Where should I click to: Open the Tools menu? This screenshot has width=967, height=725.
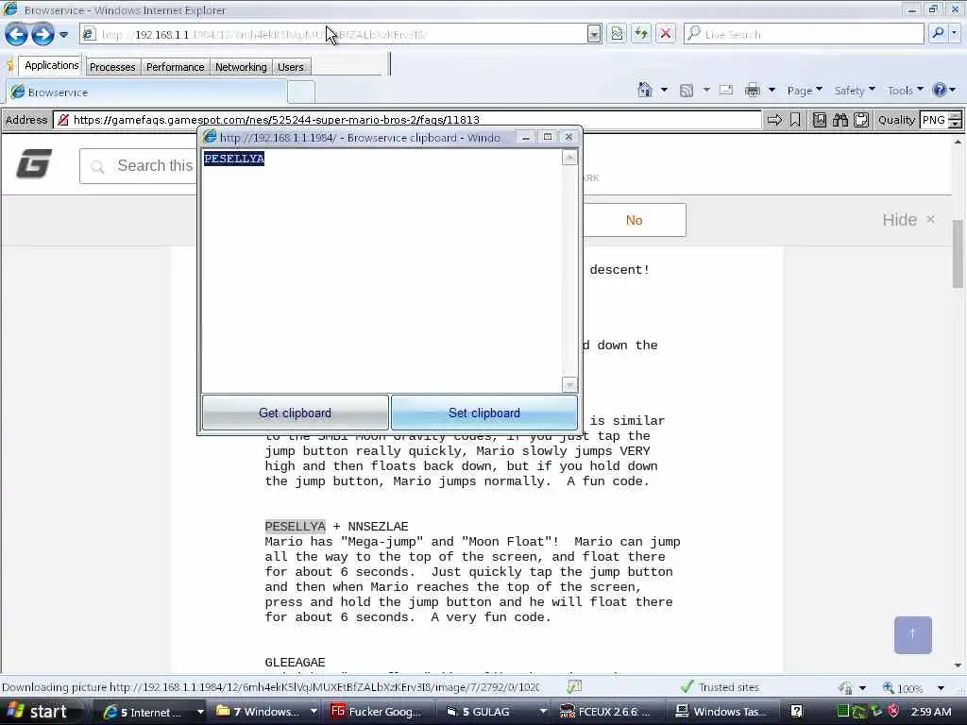[x=905, y=91]
